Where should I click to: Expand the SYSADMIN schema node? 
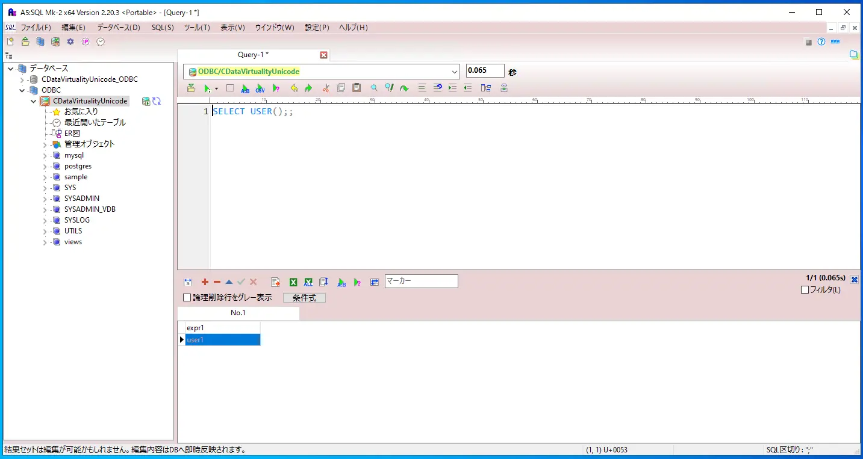click(45, 199)
